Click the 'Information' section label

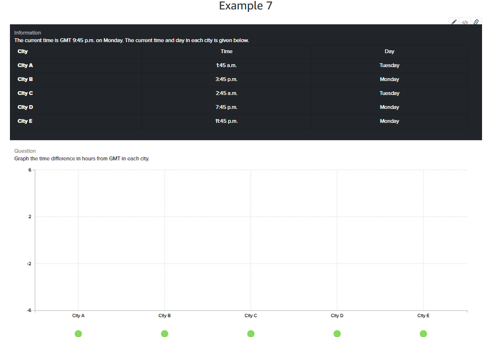pyautogui.click(x=27, y=33)
